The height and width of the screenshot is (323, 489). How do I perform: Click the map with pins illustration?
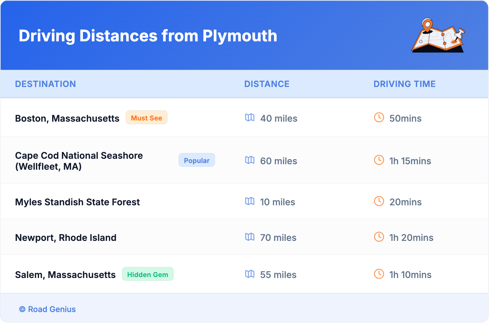point(438,36)
